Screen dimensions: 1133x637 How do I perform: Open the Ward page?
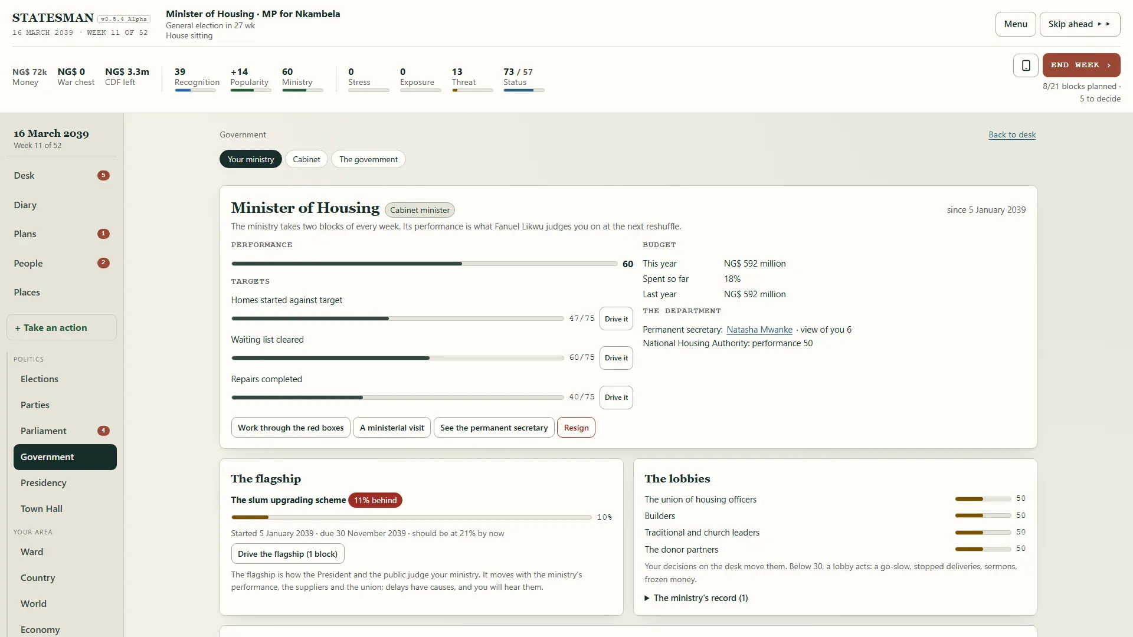coord(65,551)
